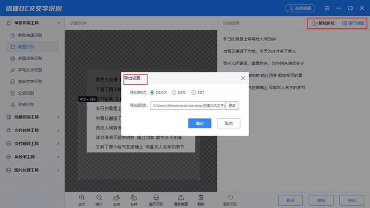
Task: Switch to 智能排版 smart layout mode
Action: (x=324, y=23)
